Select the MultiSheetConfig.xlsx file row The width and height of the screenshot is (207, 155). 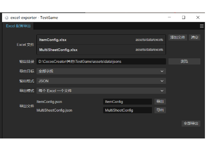101,50
